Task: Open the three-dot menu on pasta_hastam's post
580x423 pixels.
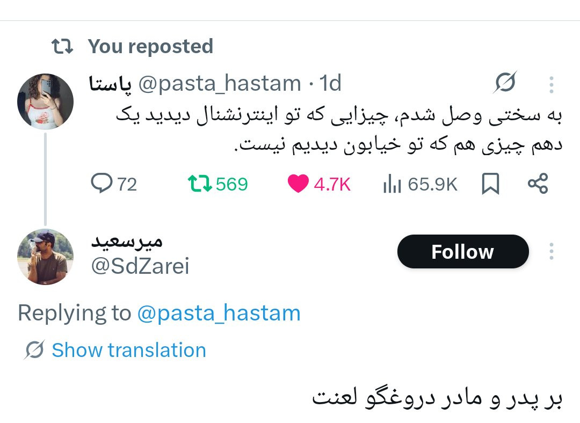Action: [551, 85]
